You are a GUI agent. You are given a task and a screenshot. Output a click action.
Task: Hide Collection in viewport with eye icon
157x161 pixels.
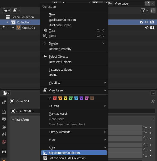point(147,22)
